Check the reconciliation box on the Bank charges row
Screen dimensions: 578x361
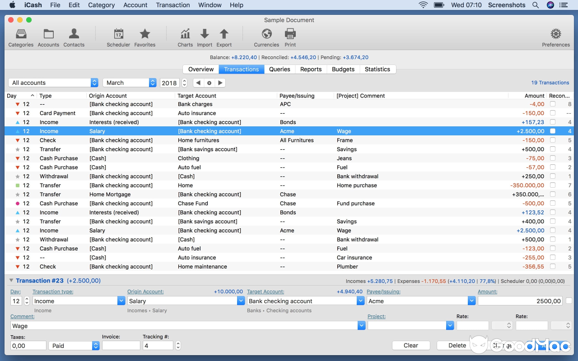tap(553, 104)
